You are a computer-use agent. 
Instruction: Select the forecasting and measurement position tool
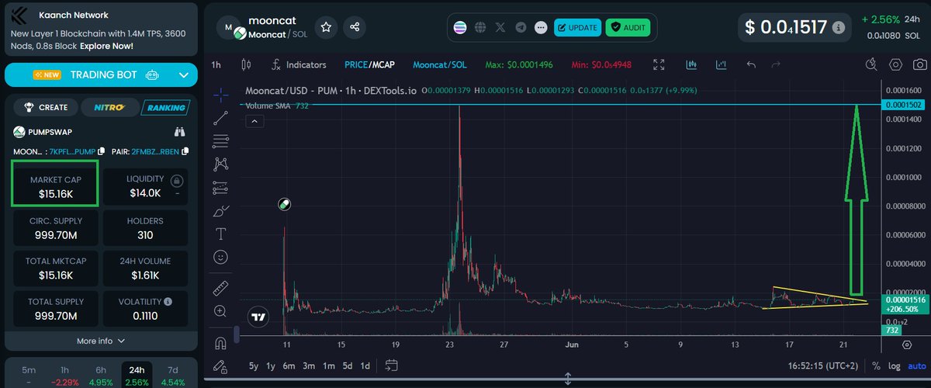click(221, 188)
